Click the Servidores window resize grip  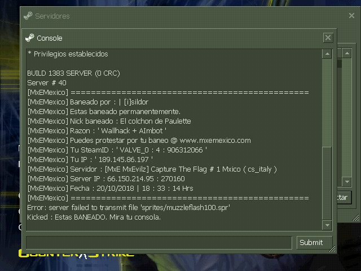(355, 217)
